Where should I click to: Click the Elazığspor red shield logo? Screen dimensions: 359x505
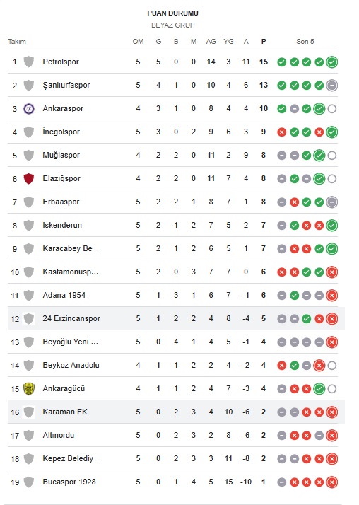(x=29, y=178)
